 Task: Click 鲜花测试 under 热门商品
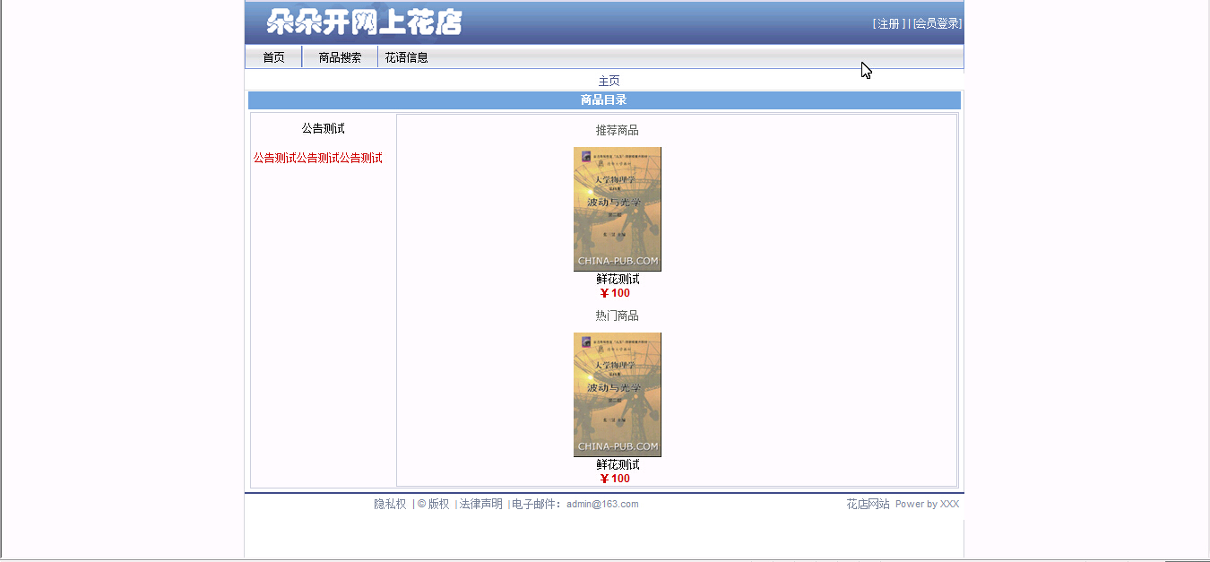[618, 464]
